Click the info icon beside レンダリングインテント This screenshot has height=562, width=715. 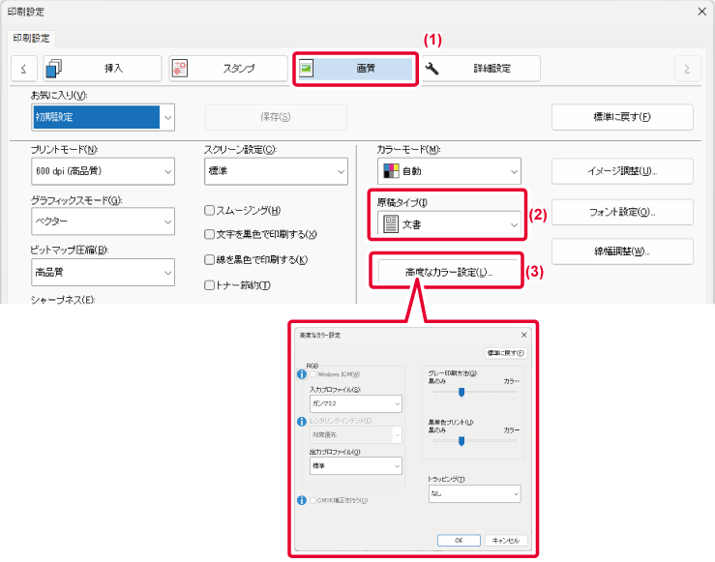tap(301, 422)
